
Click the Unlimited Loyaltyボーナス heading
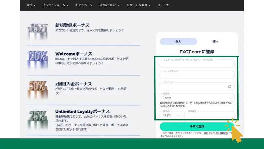click(82, 112)
